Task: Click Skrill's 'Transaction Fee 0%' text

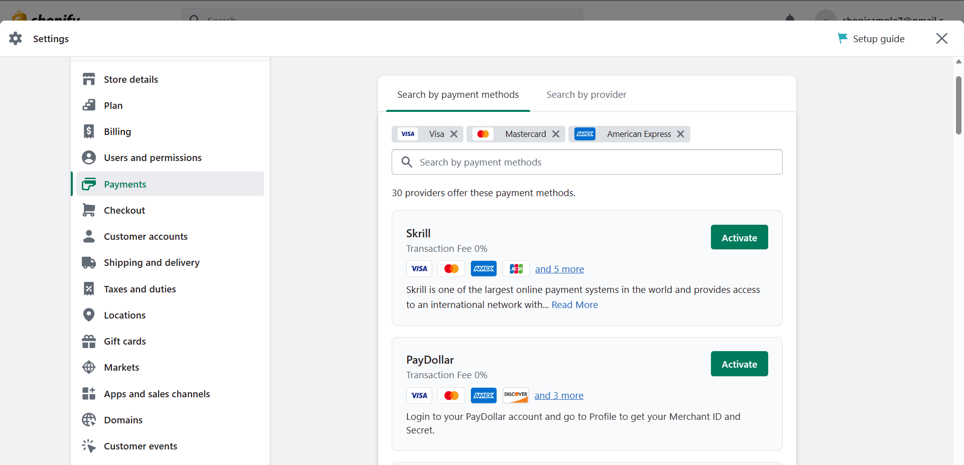Action: (x=447, y=248)
